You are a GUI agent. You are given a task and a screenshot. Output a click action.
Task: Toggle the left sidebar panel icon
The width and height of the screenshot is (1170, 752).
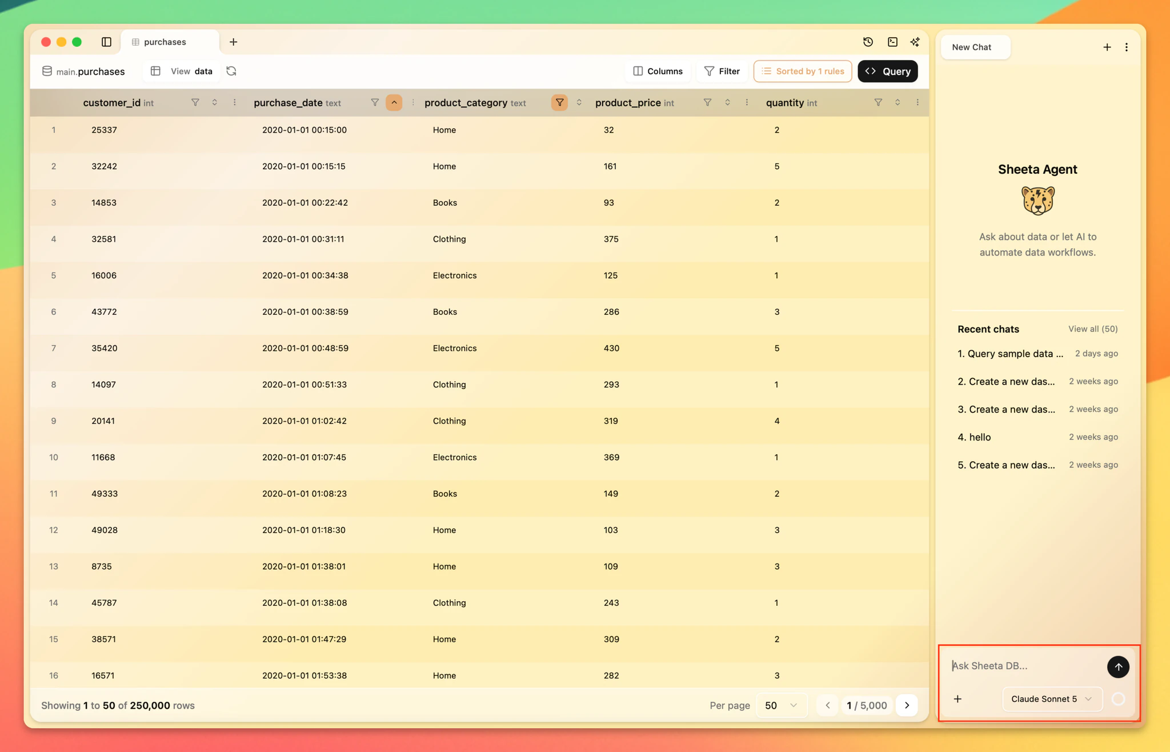106,42
